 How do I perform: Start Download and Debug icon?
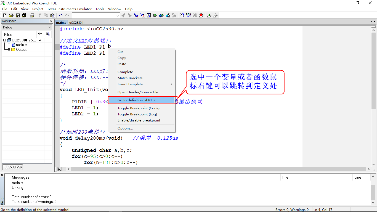(x=209, y=15)
